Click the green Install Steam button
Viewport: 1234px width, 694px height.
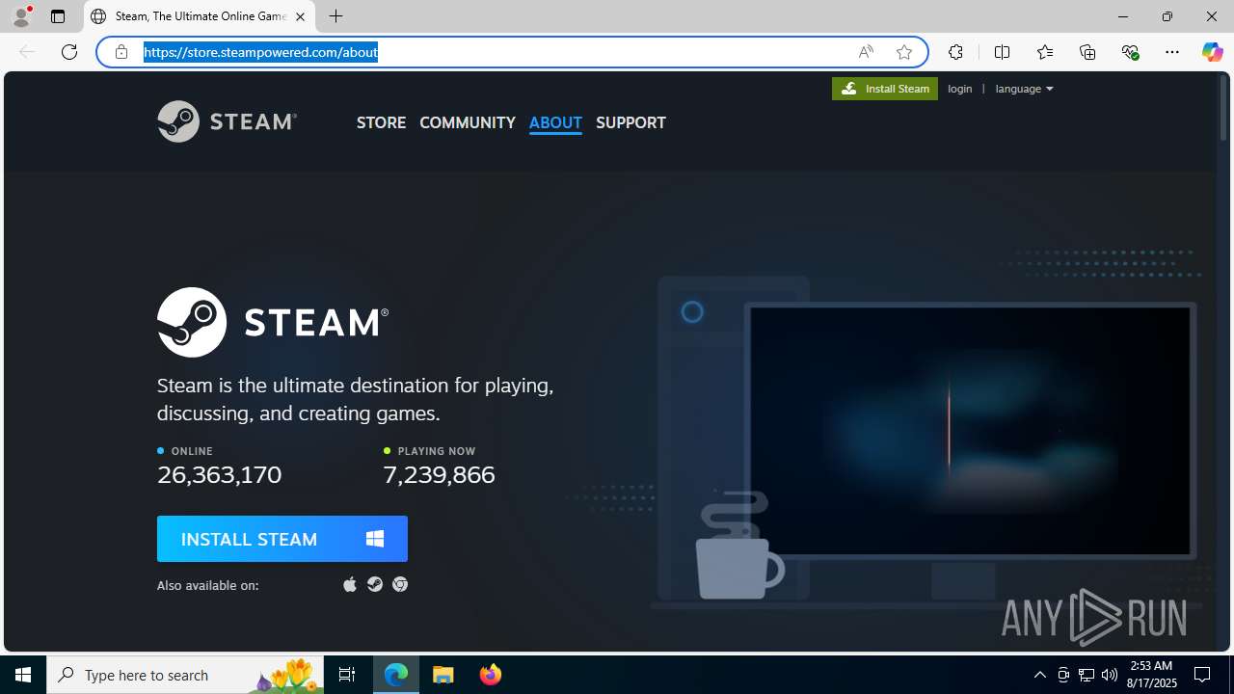pos(885,89)
